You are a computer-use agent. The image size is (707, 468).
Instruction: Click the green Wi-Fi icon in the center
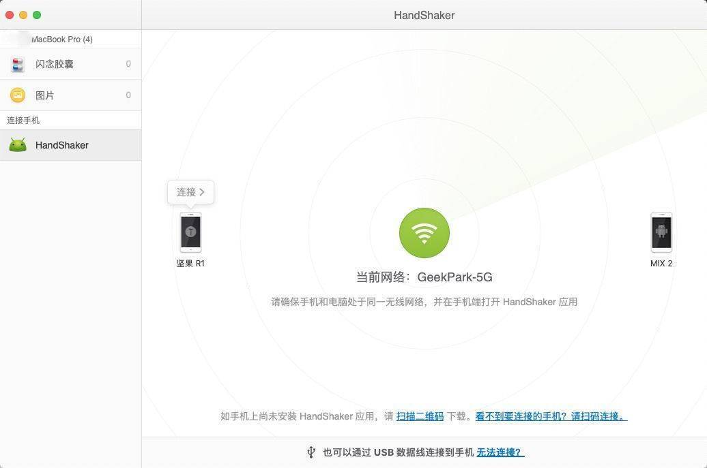[424, 232]
